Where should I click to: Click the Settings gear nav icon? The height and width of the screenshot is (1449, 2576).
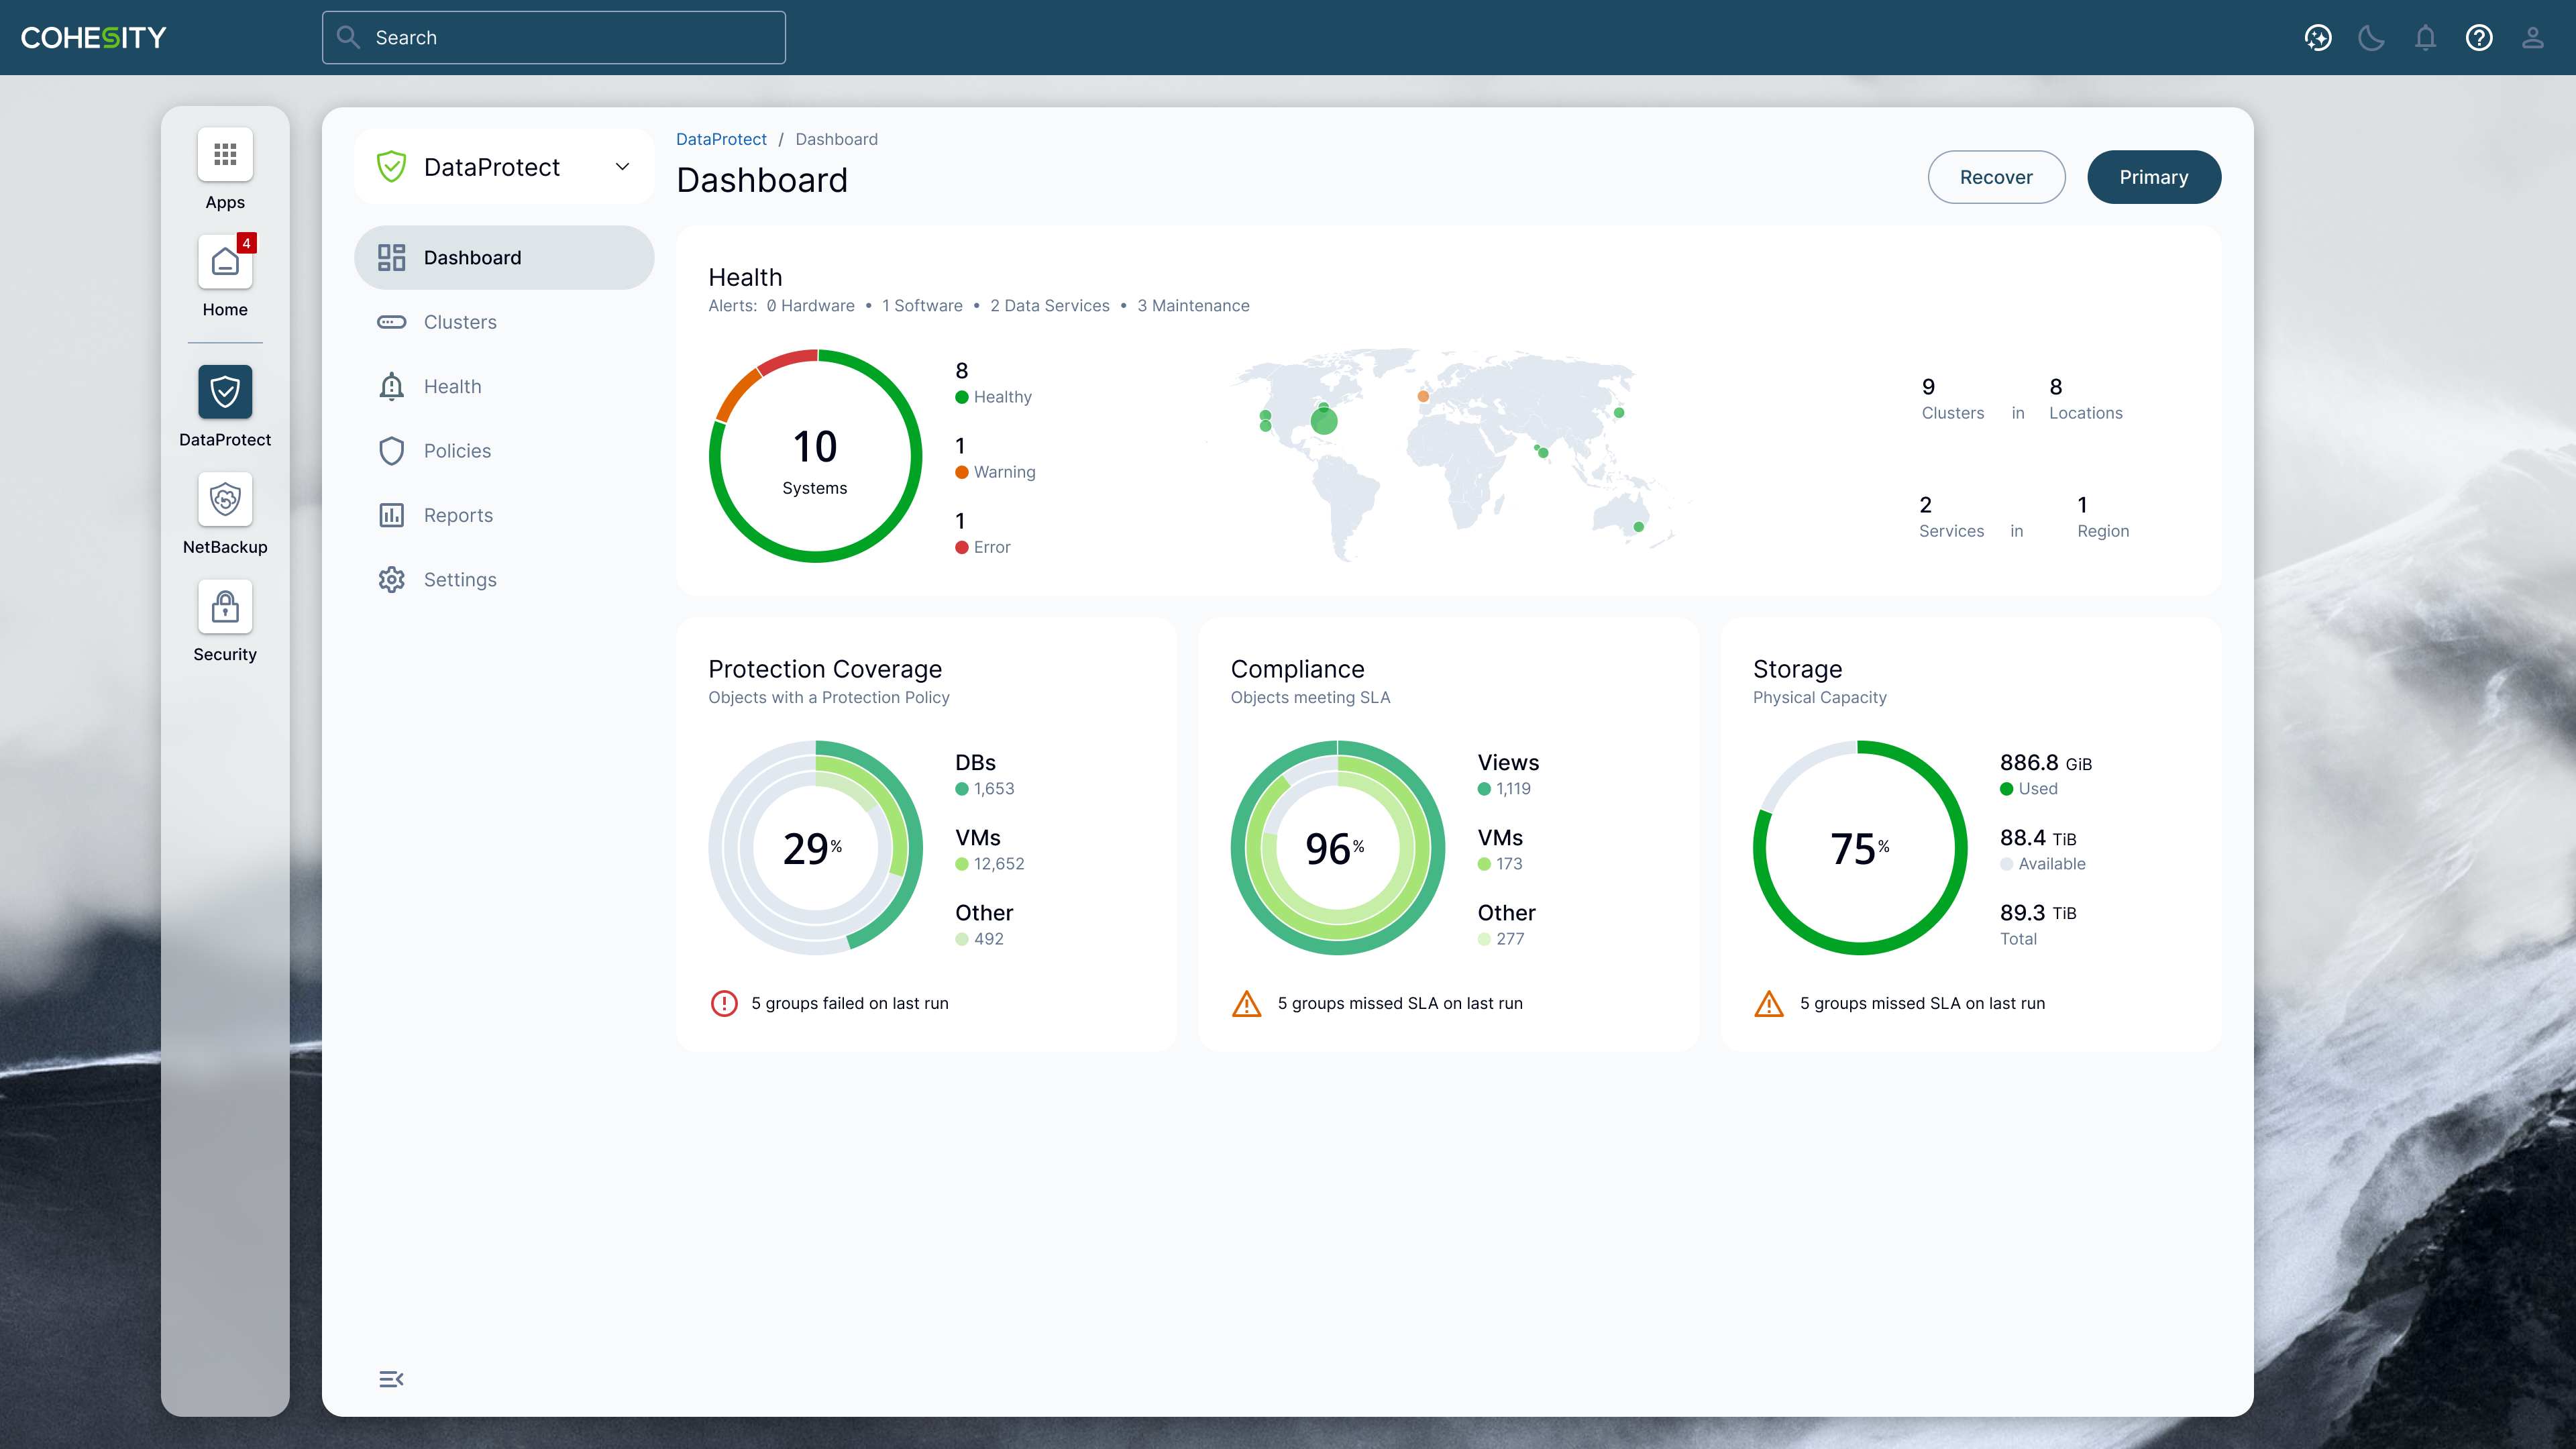[x=391, y=580]
